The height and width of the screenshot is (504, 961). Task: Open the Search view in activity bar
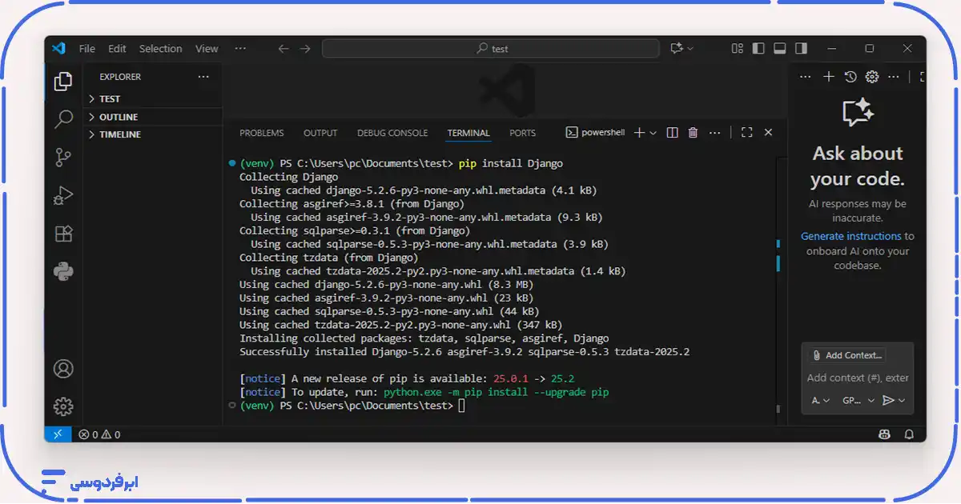point(63,120)
